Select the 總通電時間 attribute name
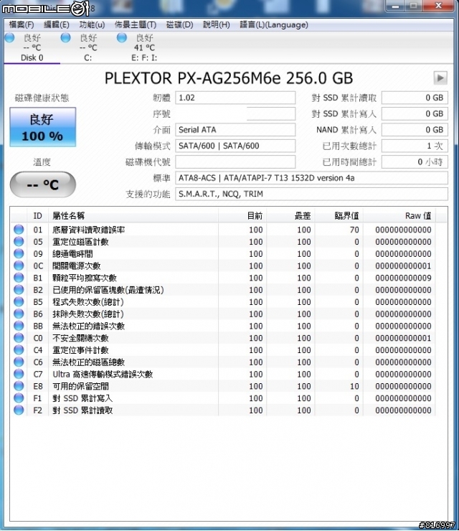Viewport: 459px width, 531px height. pos(72,254)
